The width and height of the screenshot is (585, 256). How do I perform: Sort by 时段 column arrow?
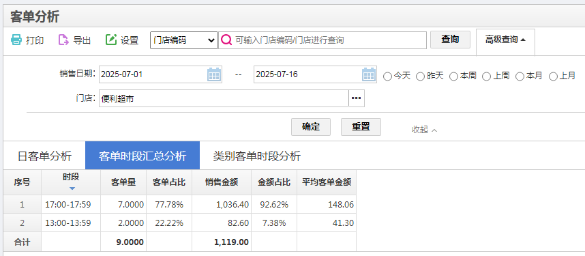tap(72, 188)
